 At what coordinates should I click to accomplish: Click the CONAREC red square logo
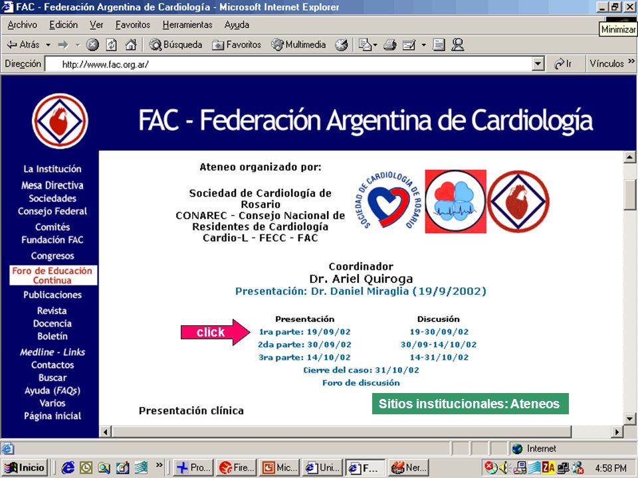pyautogui.click(x=455, y=202)
